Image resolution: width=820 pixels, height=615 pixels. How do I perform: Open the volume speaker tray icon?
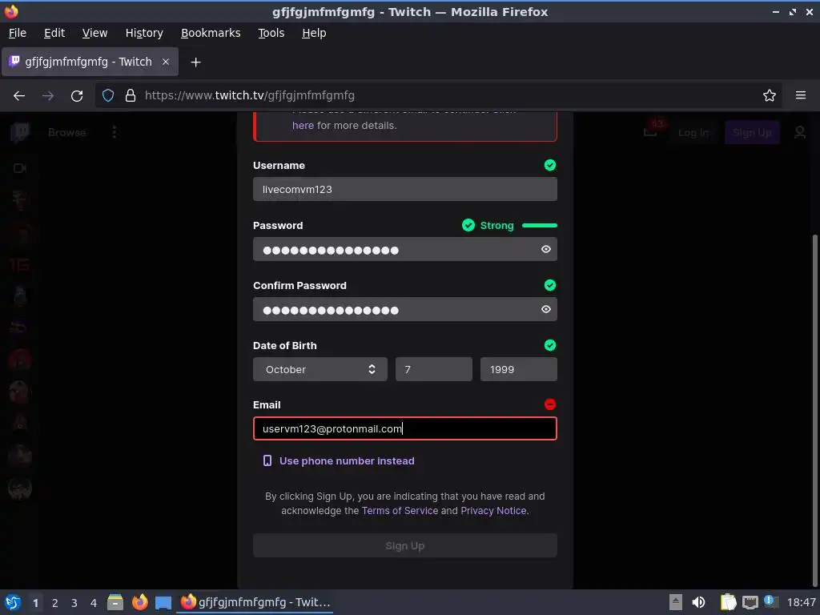[698, 602]
